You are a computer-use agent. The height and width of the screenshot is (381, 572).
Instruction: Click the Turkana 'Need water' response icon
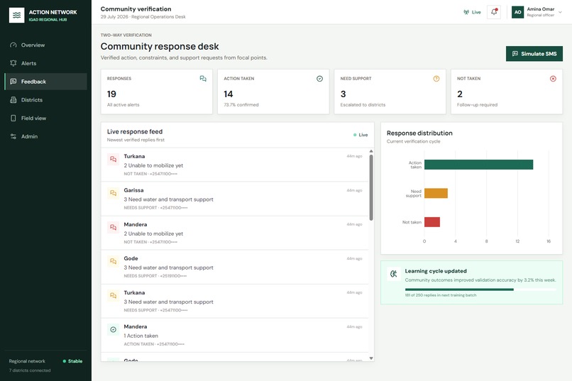click(113, 295)
